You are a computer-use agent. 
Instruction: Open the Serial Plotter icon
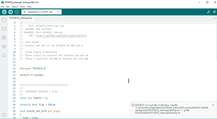coord(209,12)
